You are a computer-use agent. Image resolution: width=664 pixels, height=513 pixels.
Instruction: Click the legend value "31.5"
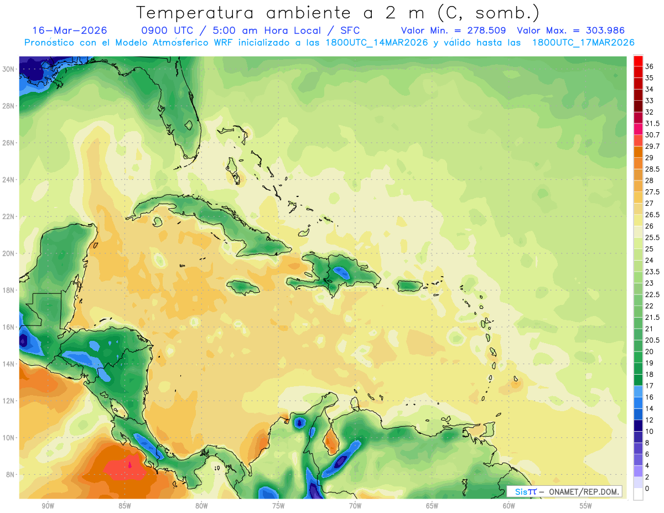pyautogui.click(x=652, y=123)
